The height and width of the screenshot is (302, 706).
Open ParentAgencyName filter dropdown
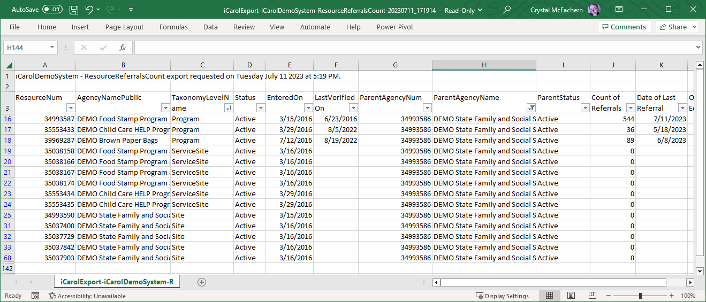(x=530, y=108)
